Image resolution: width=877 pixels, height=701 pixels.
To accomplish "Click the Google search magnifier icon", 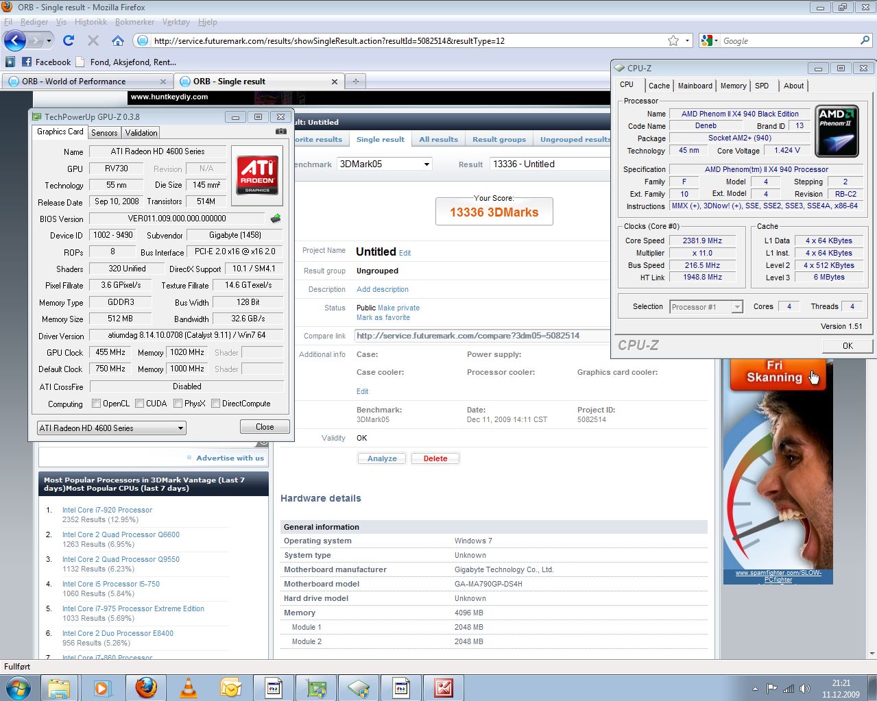I will [865, 40].
